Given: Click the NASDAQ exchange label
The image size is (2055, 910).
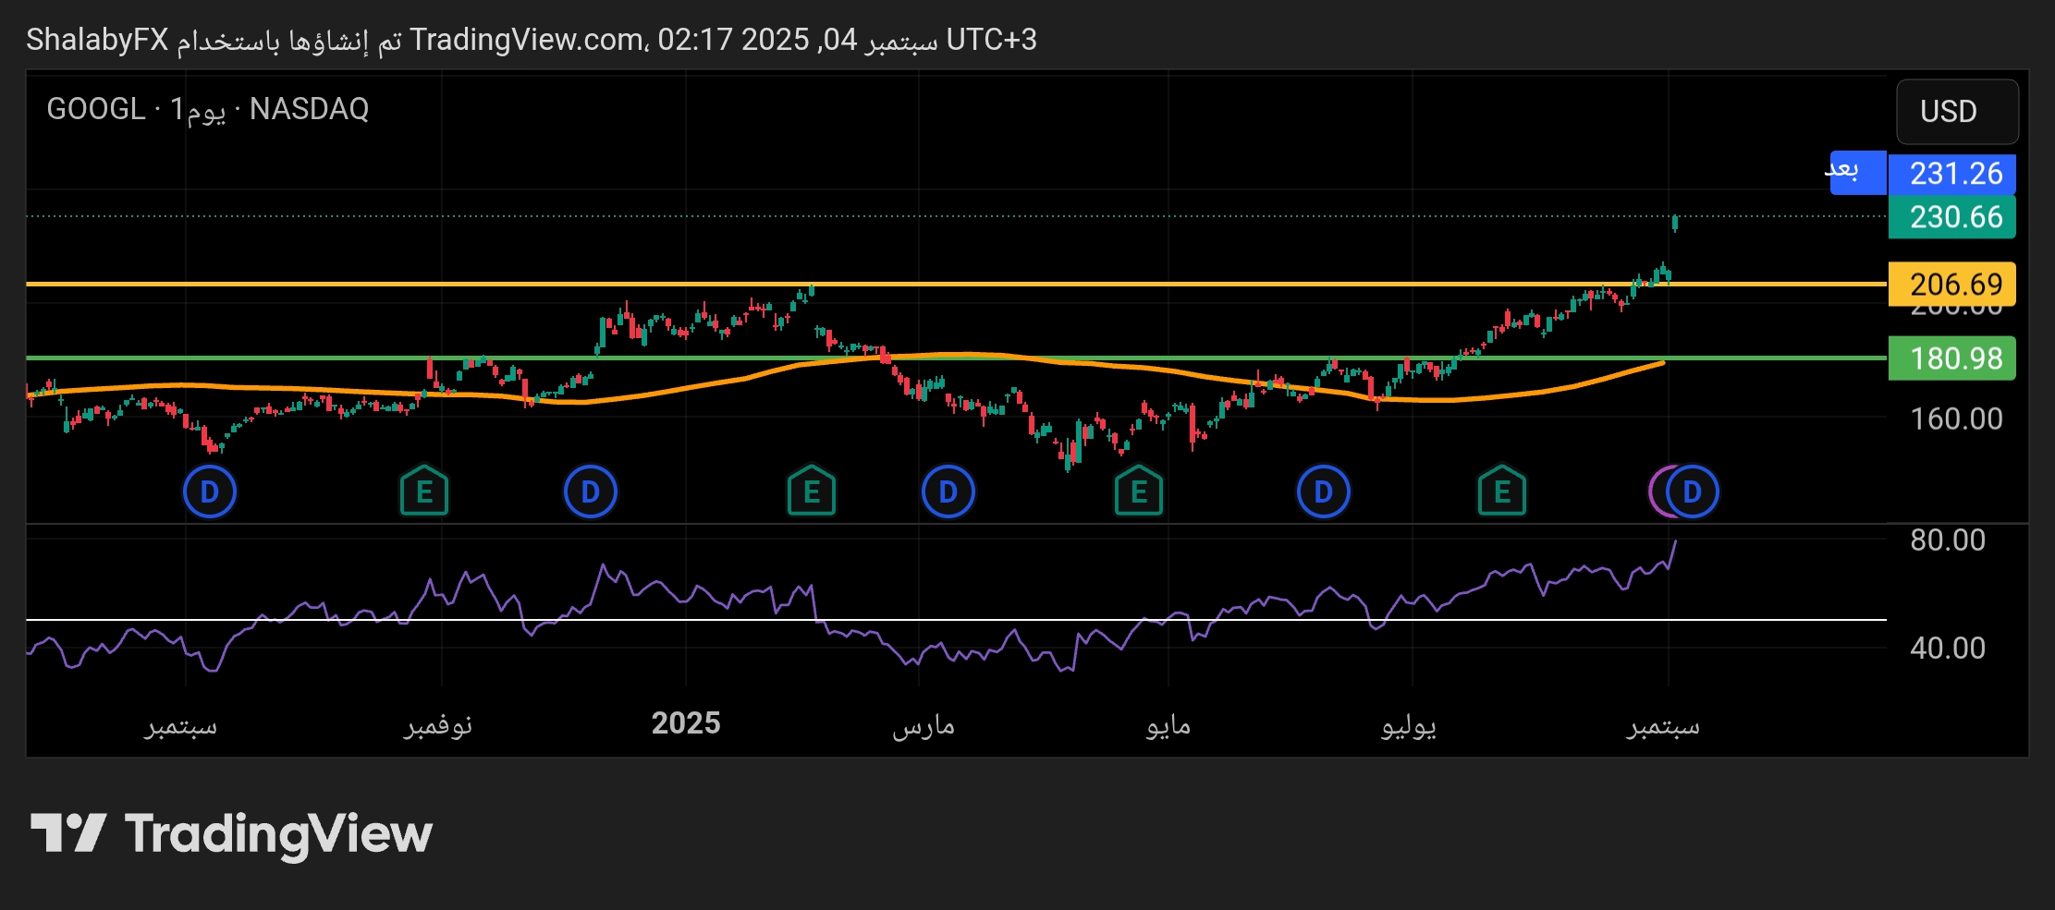Looking at the screenshot, I should [309, 109].
